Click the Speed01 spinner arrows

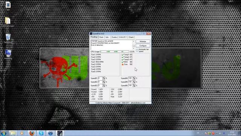click(x=104, y=78)
